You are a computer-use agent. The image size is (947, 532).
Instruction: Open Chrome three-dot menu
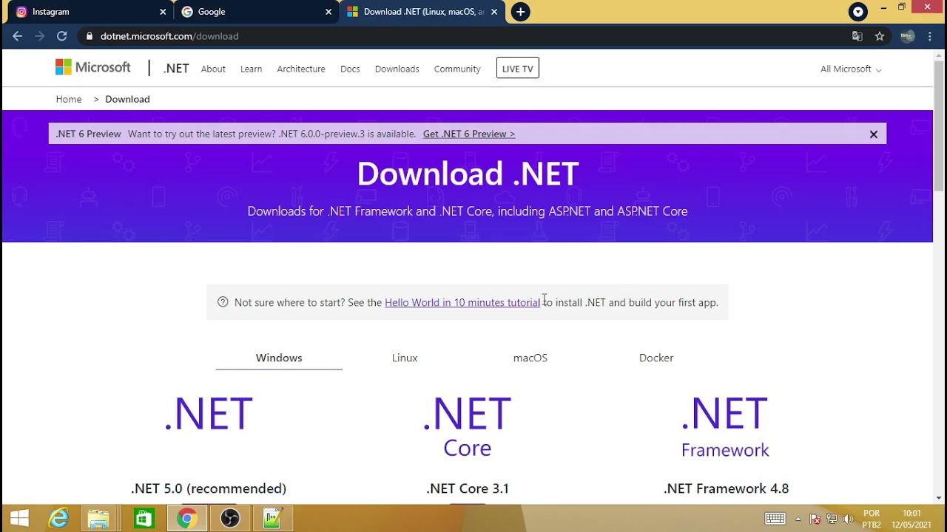click(x=930, y=36)
